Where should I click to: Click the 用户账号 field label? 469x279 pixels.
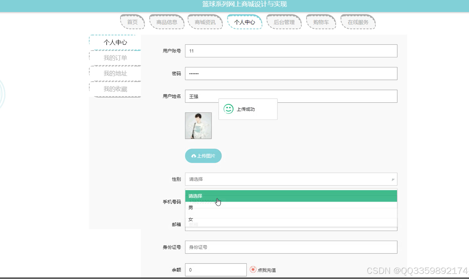172,51
